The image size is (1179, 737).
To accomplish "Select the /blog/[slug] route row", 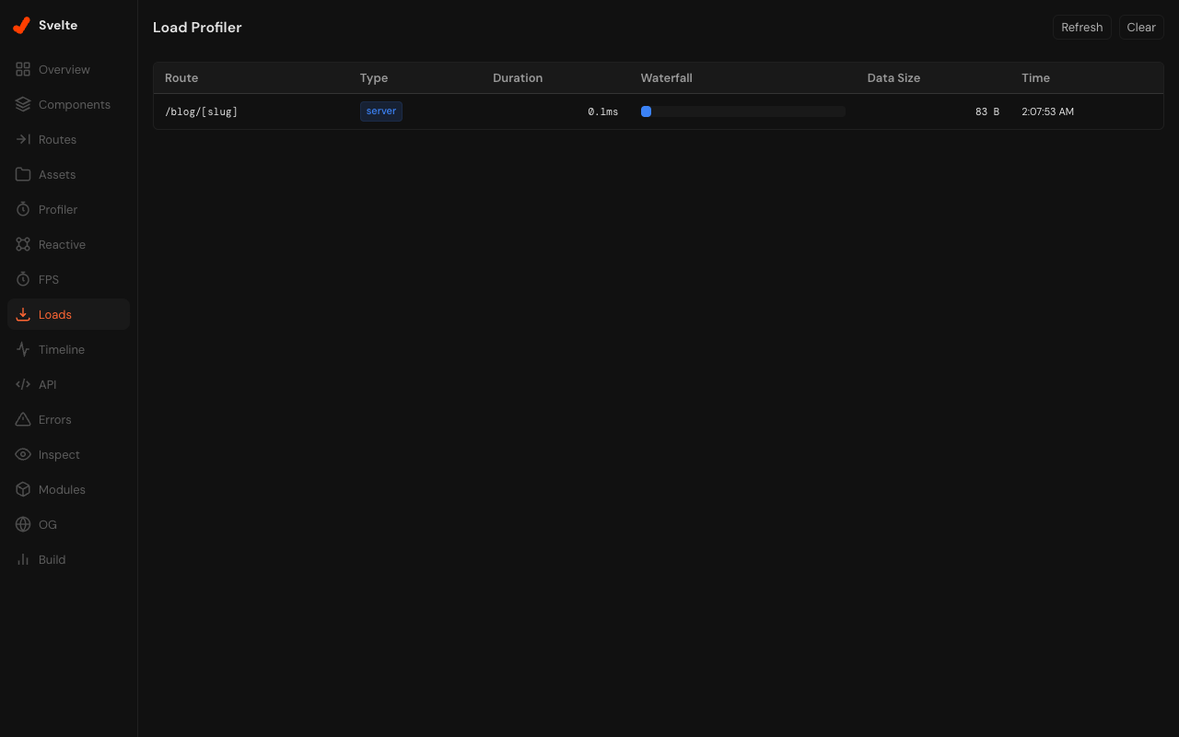I will click(659, 111).
